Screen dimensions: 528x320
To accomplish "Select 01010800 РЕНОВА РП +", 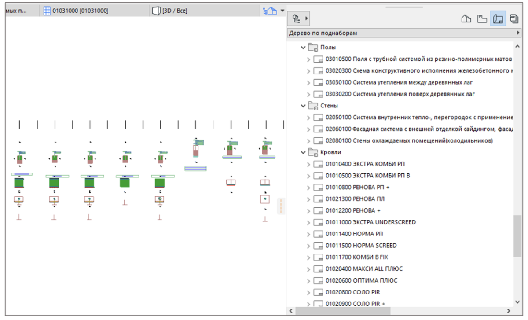I will point(357,188).
